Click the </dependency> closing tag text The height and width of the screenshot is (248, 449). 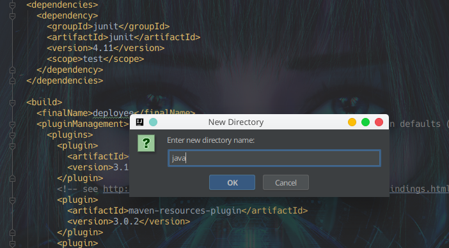click(70, 69)
